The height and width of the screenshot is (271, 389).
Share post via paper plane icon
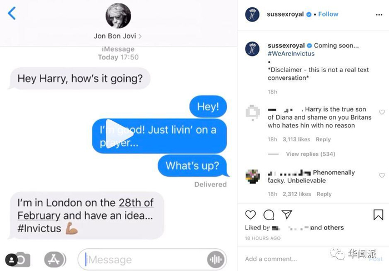point(287,214)
